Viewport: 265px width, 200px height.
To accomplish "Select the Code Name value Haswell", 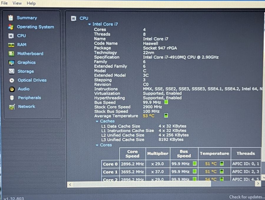I will pyautogui.click(x=150, y=43).
